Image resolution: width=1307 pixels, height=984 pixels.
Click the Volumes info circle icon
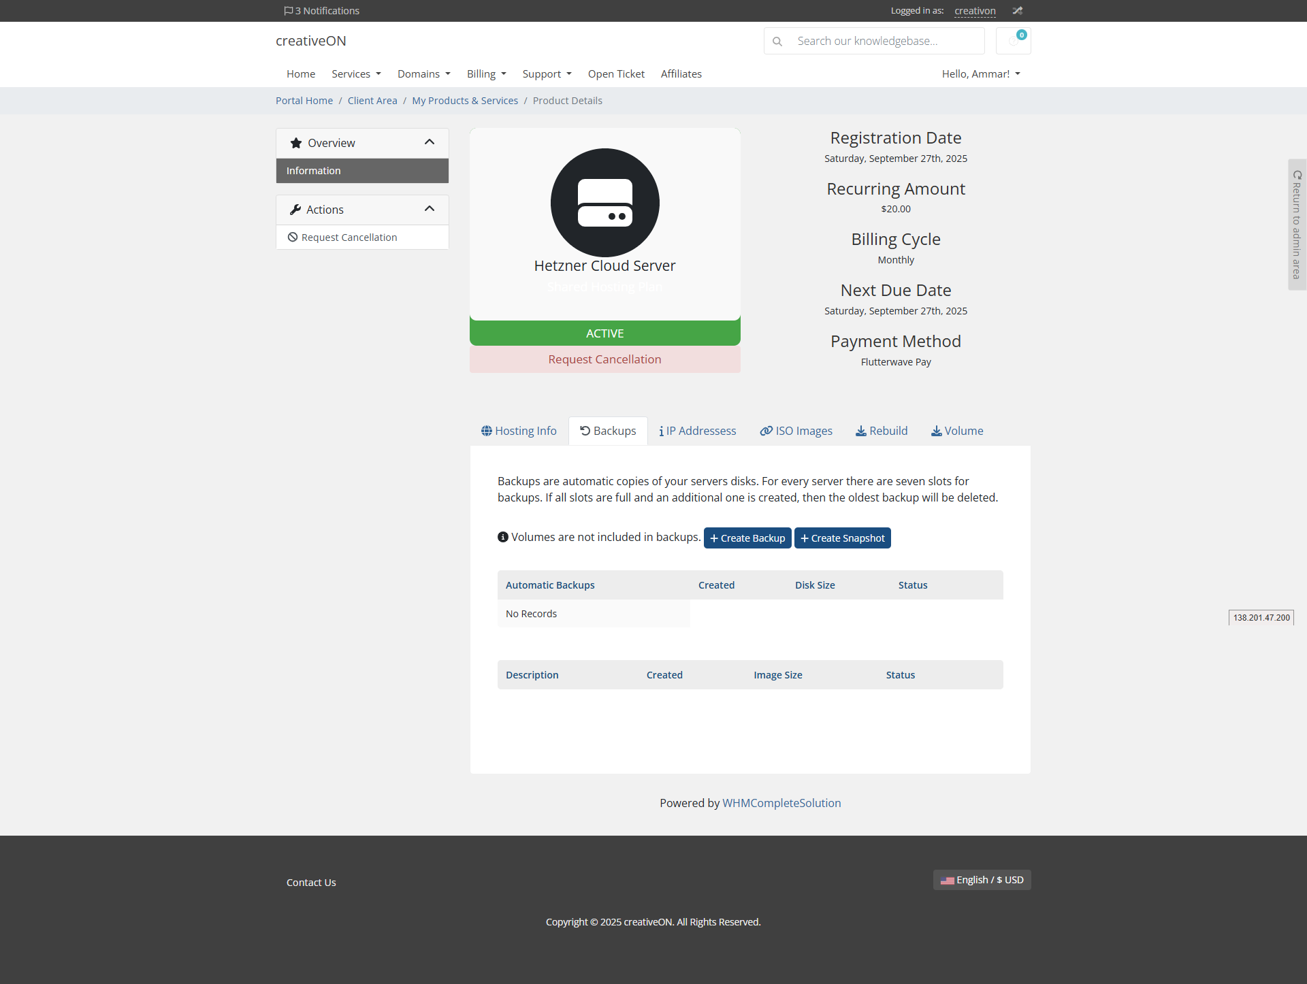coord(503,537)
